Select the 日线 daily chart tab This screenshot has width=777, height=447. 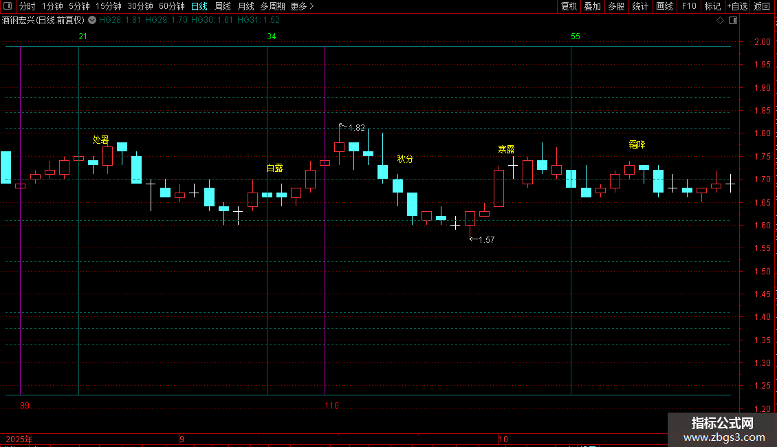click(x=199, y=6)
